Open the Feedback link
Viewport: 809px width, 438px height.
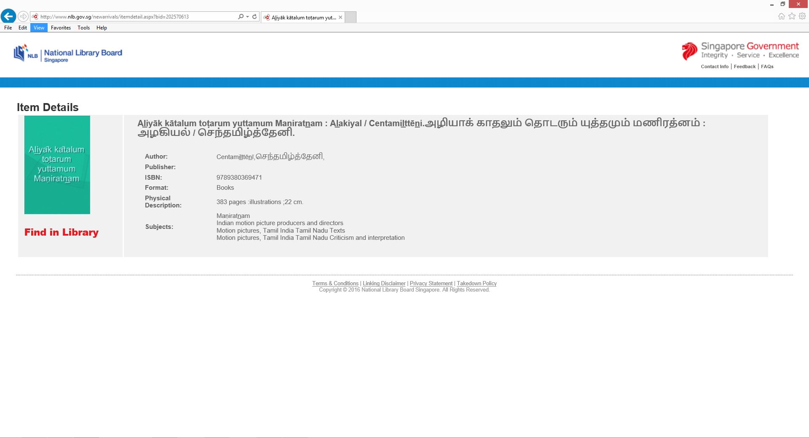click(745, 66)
